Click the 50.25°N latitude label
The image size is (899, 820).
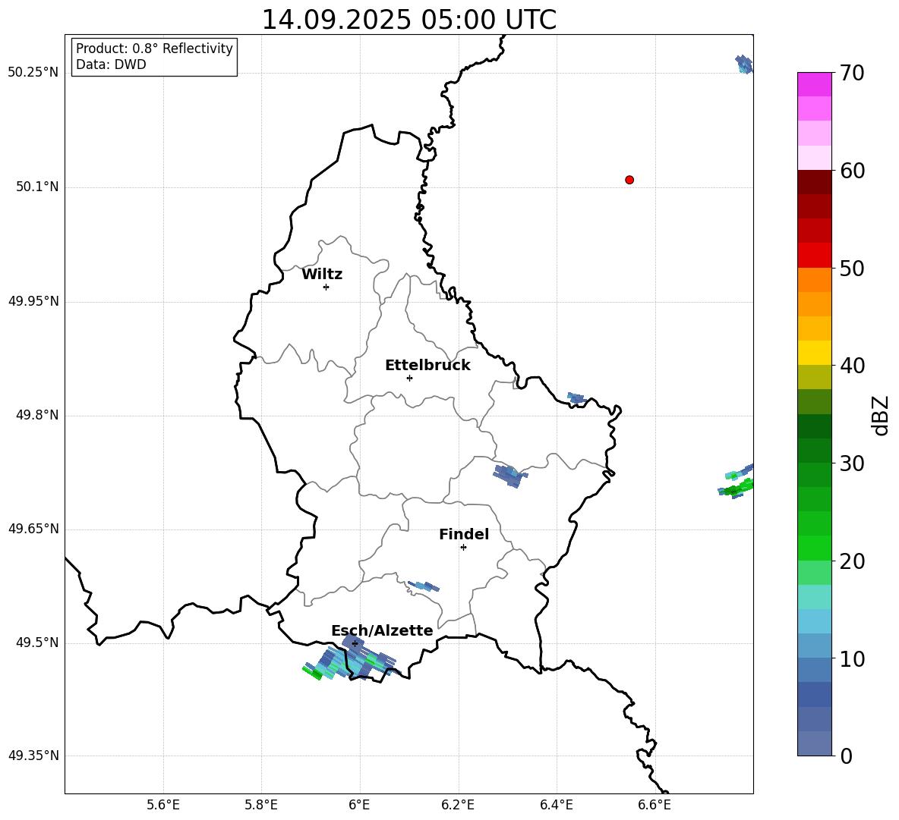pyautogui.click(x=33, y=73)
